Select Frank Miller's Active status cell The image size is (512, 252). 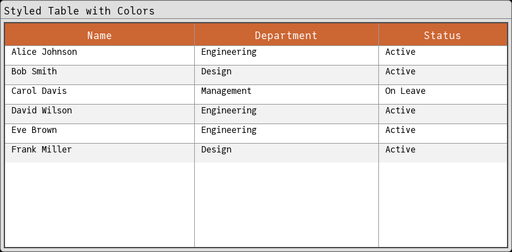(400, 150)
